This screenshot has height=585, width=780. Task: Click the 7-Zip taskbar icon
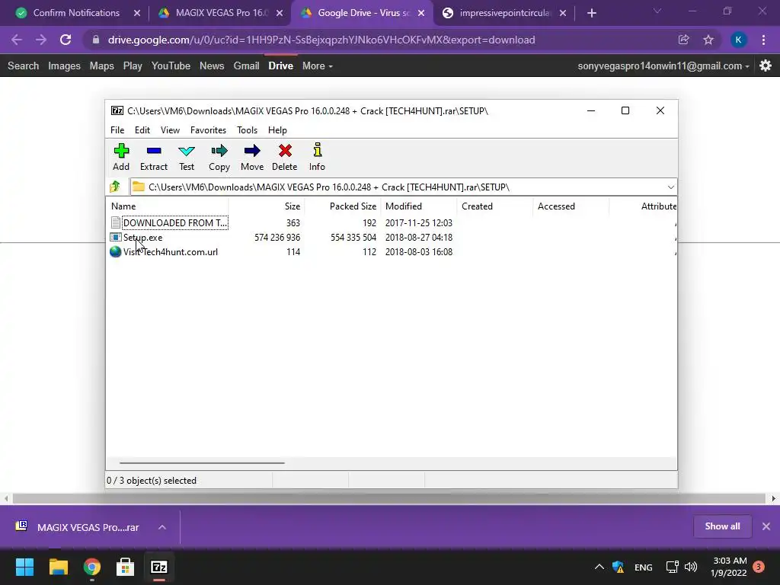pos(158,567)
